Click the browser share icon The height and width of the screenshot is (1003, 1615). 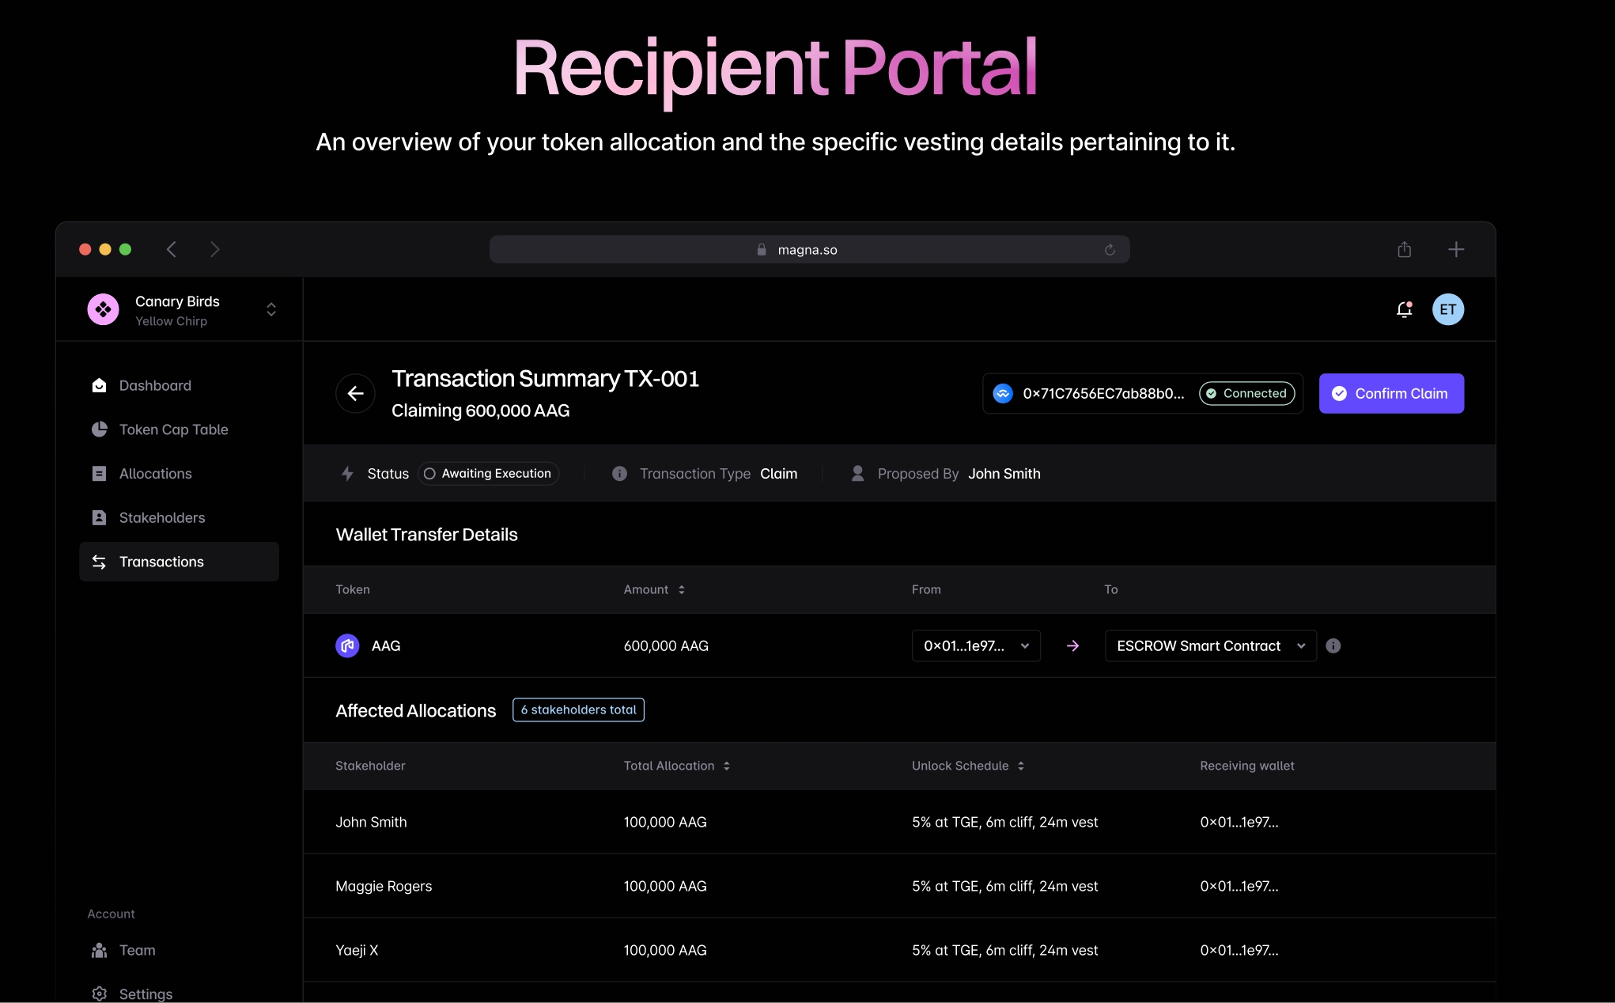click(1404, 250)
